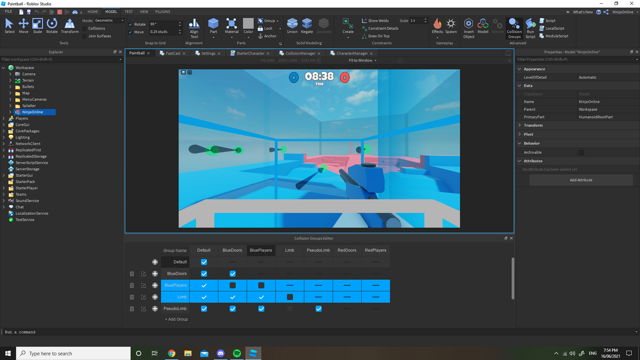Click the Constraint Details button

[x=380, y=28]
